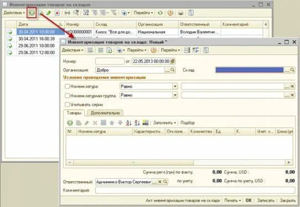This screenshot has width=300, height=207.
Task: Click the checklist settings icon in new document toolbar
Action: tap(196, 50)
